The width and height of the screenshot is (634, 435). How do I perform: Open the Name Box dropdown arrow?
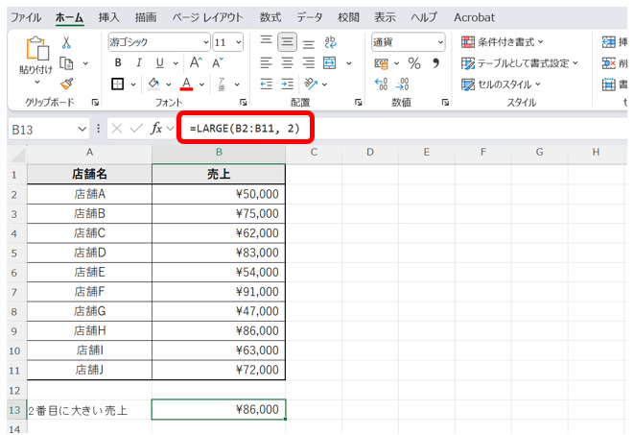coord(82,130)
